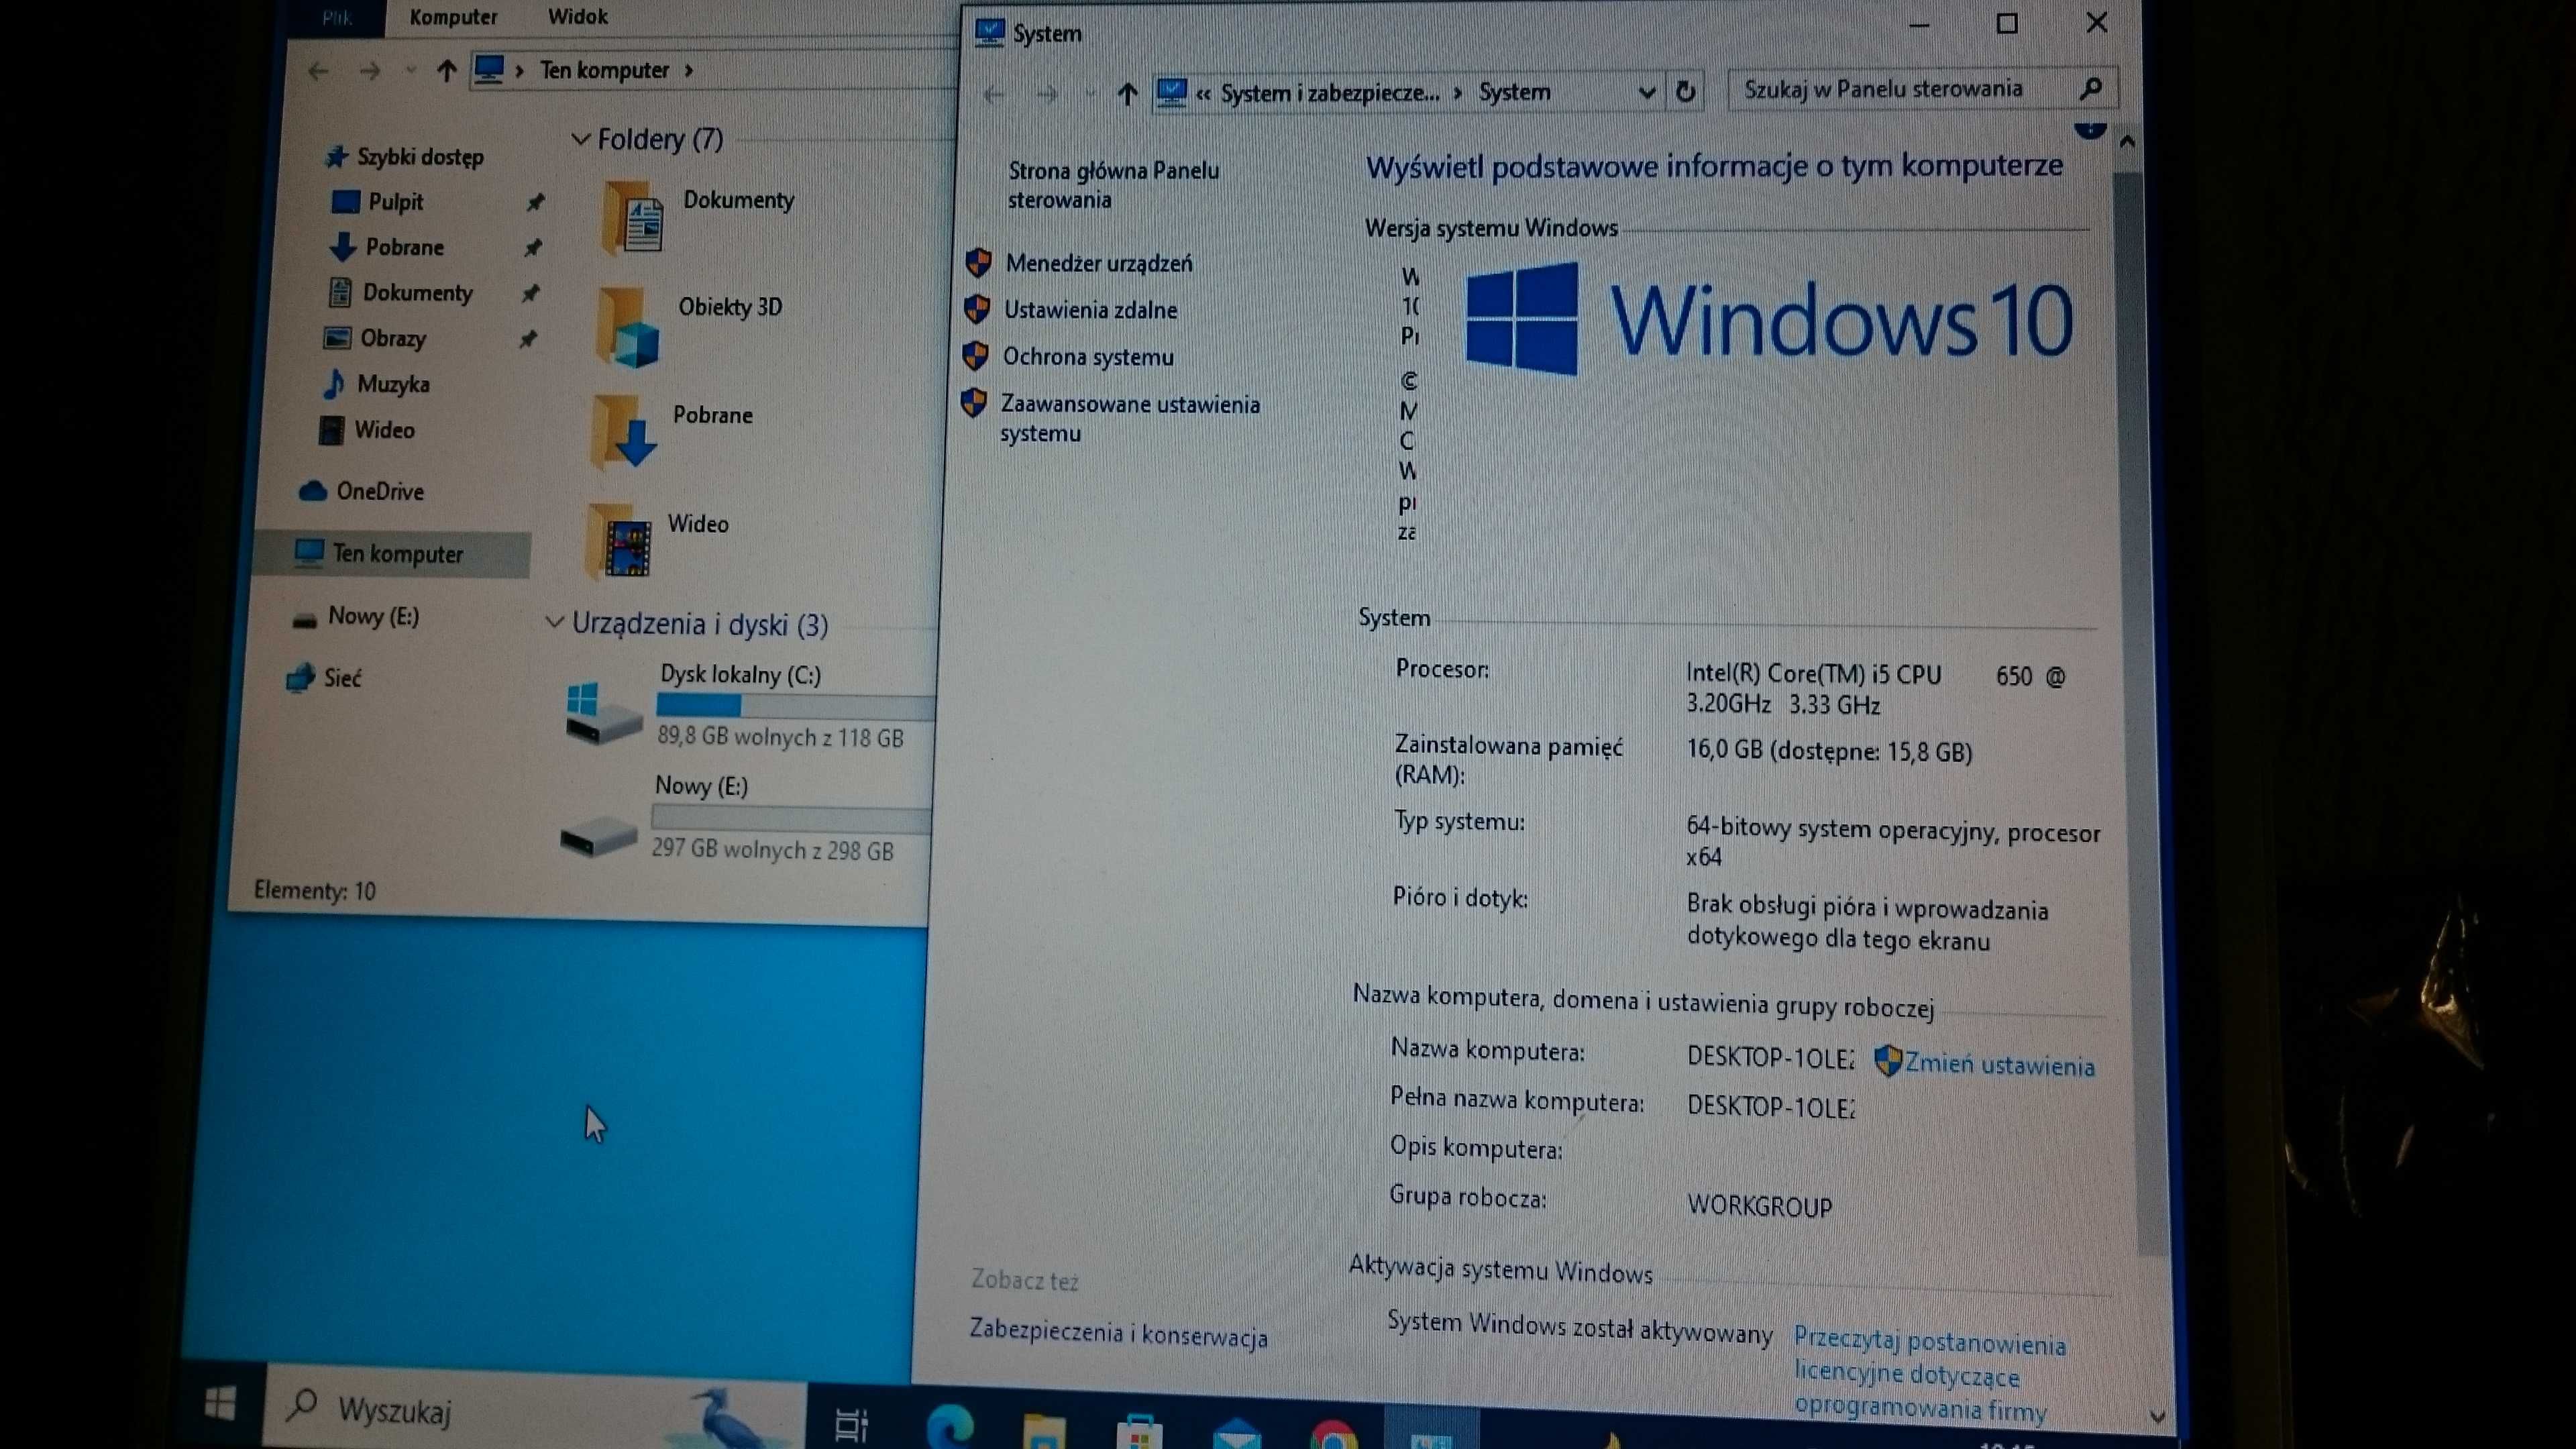
Task: Open address history dropdown in System window
Action: tap(1646, 93)
